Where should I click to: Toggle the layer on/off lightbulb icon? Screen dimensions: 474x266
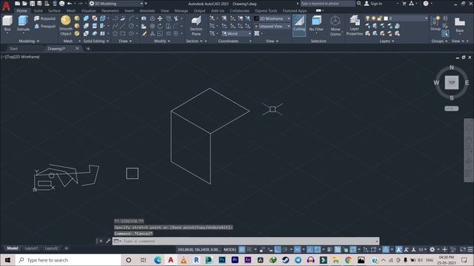coord(367,18)
